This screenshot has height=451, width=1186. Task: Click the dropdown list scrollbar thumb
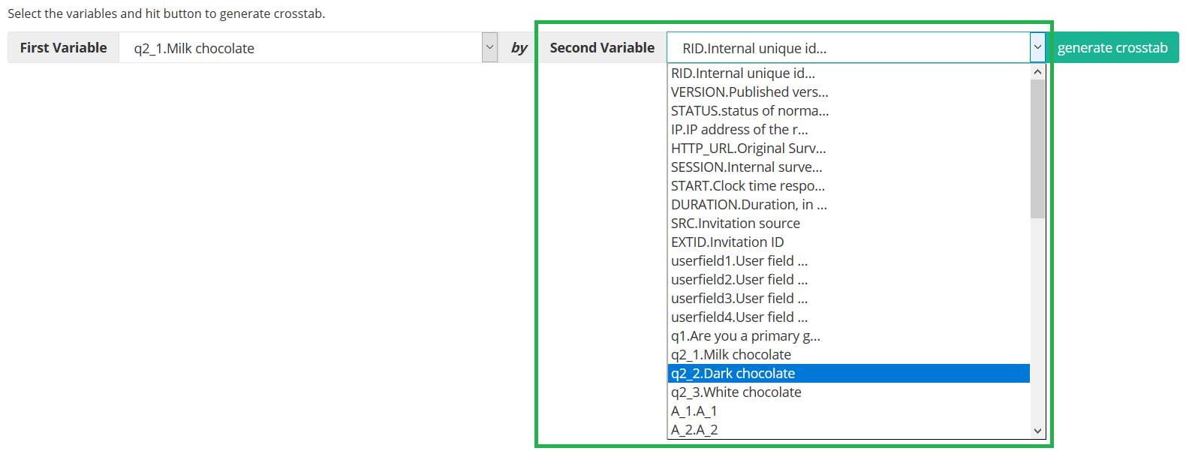[1038, 149]
